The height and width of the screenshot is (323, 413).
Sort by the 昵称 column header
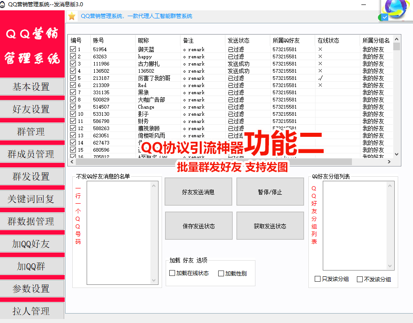click(x=158, y=40)
